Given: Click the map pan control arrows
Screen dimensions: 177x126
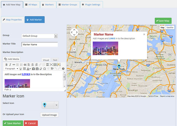Looking at the screenshot, I should [74, 32].
